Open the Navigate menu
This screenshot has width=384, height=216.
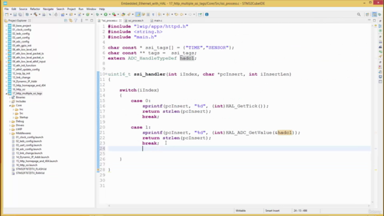point(48,9)
